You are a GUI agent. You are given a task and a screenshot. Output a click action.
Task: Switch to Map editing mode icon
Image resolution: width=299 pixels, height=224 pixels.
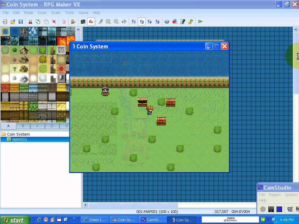coord(83,21)
